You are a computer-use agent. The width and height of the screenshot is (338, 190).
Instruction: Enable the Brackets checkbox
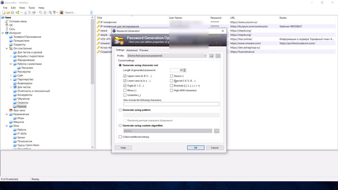click(x=171, y=86)
